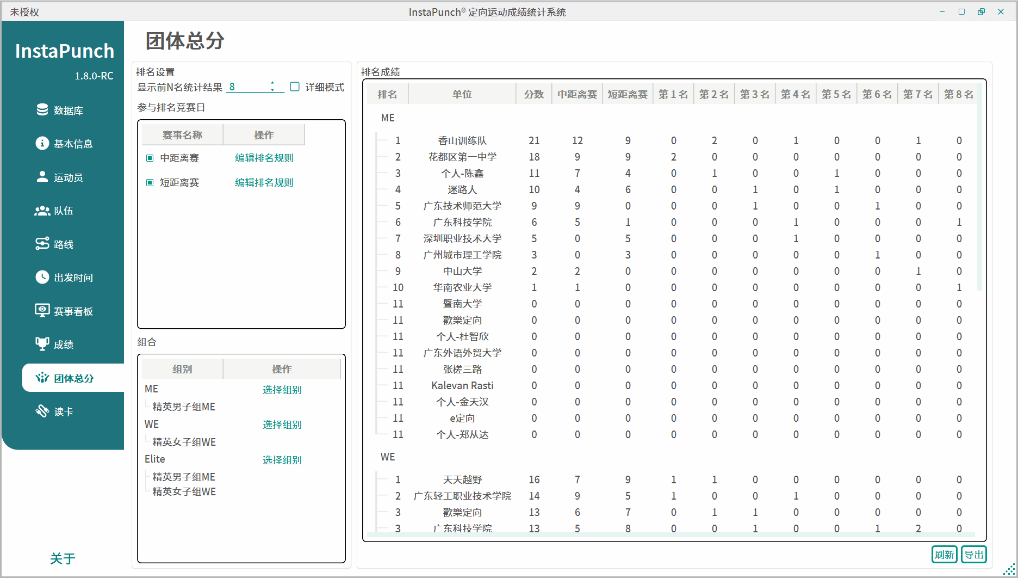Open the 运动员 athlete person icon
The height and width of the screenshot is (578, 1018).
click(x=42, y=177)
